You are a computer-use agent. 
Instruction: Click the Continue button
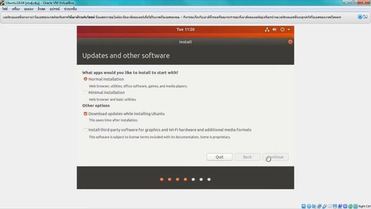coord(275,157)
